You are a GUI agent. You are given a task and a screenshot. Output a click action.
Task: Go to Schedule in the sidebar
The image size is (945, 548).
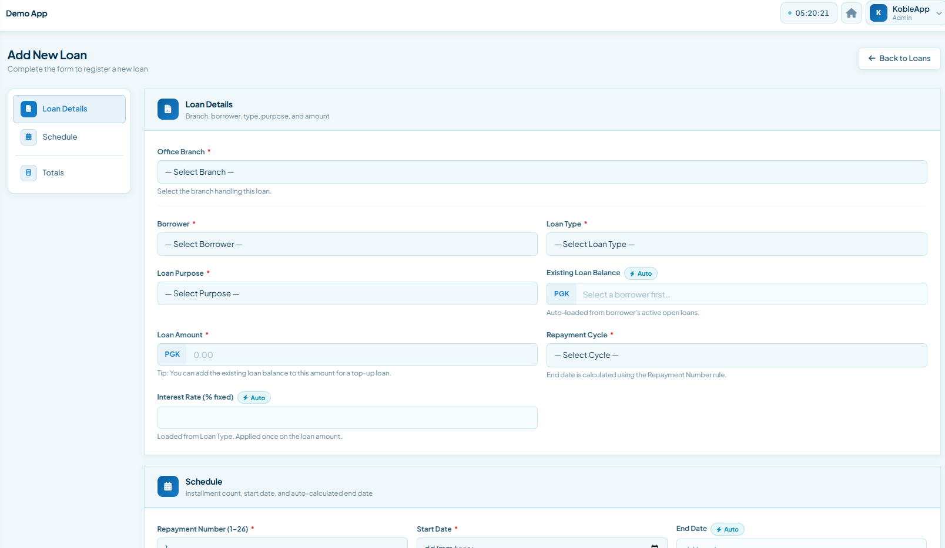pos(60,137)
